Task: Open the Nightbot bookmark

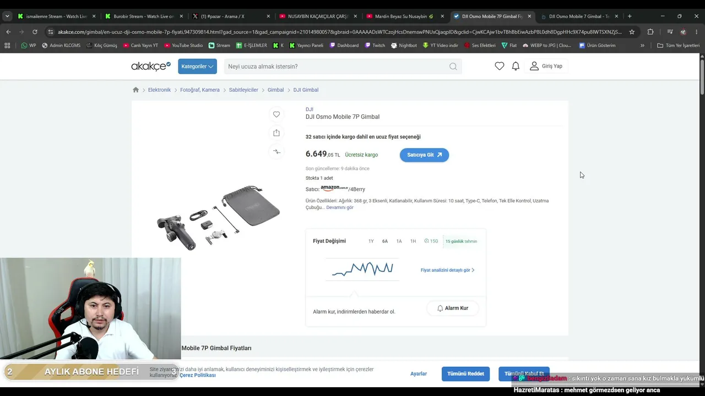Action: pos(404,45)
